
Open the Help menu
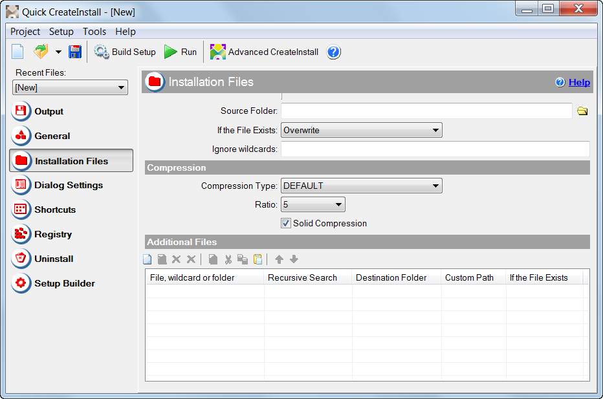pyautogui.click(x=126, y=32)
